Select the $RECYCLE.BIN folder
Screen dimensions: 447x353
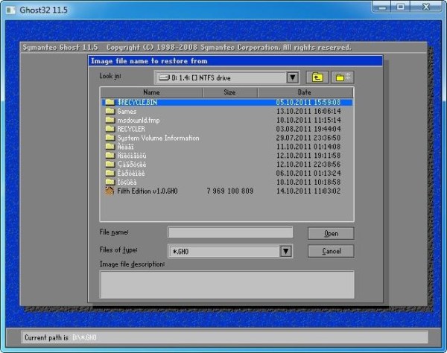(137, 102)
